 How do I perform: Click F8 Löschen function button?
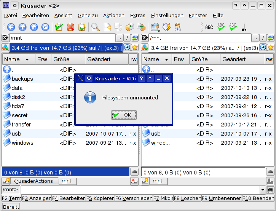click(x=187, y=198)
